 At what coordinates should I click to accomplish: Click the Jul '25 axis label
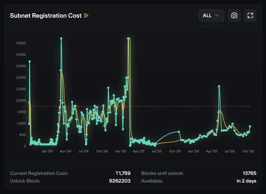tap(157, 151)
